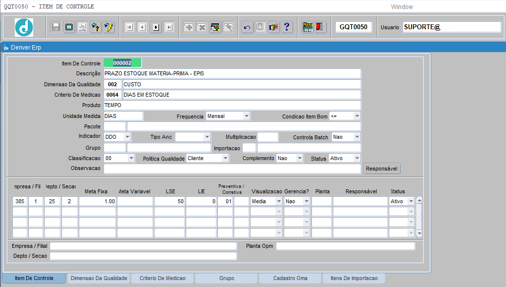The image size is (506, 287).
Task: Open the Grupo tab
Action: pos(227,278)
